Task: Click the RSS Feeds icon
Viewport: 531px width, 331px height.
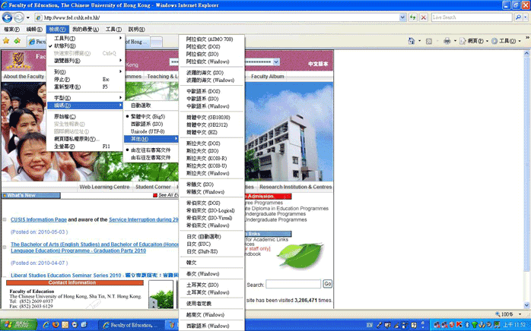Action: coord(429,41)
